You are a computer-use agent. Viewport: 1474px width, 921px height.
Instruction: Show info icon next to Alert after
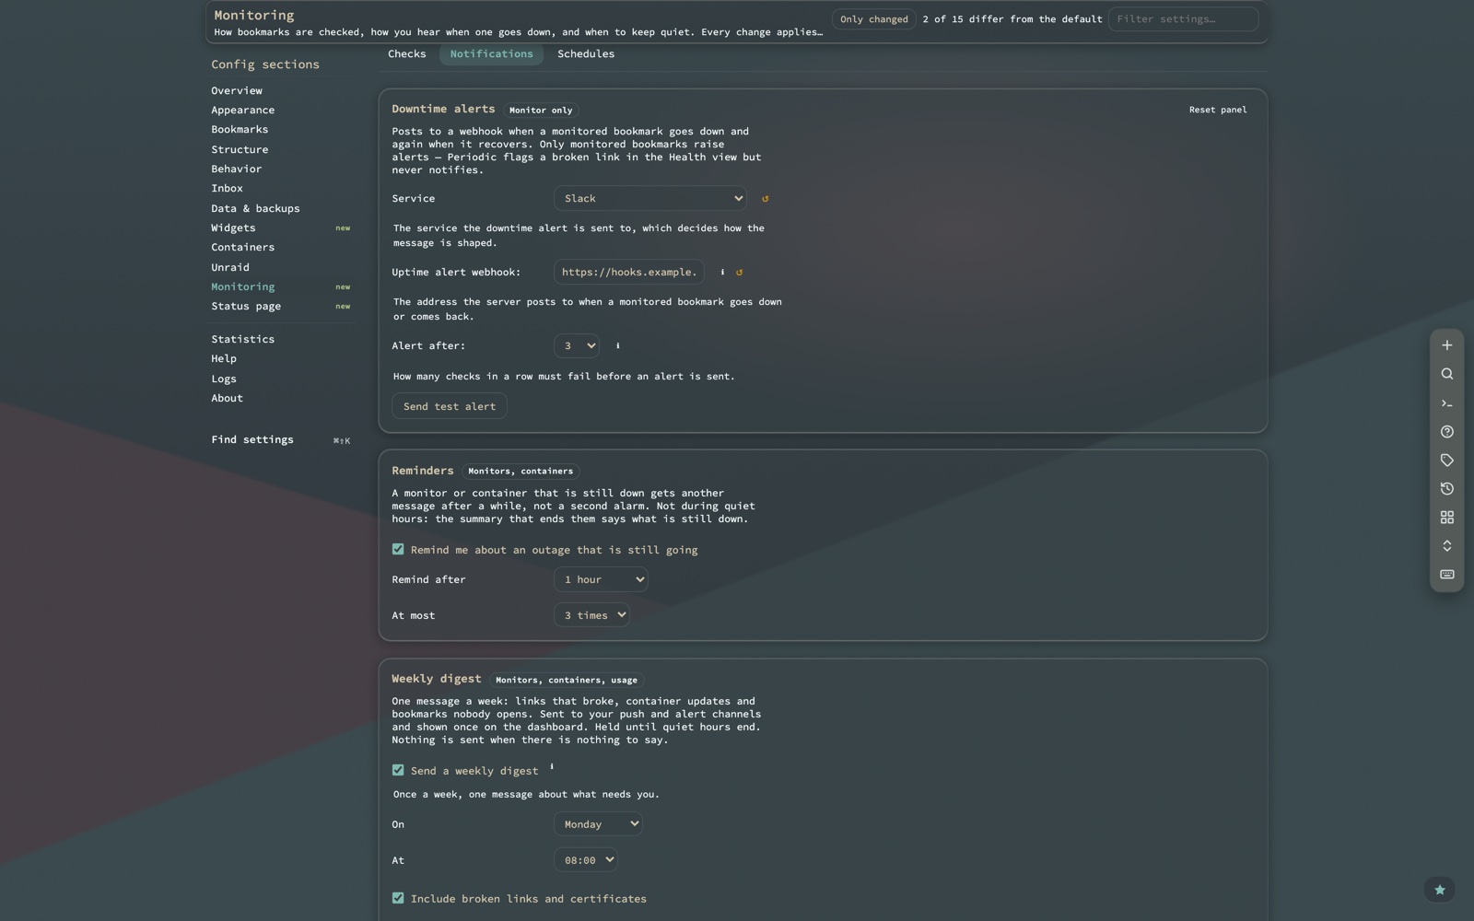[617, 345]
